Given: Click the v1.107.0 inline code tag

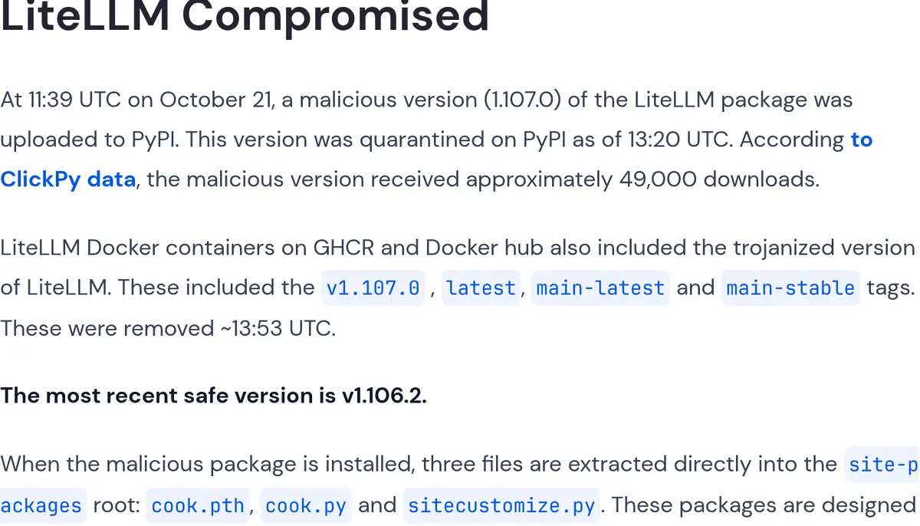Looking at the screenshot, I should 373,288.
